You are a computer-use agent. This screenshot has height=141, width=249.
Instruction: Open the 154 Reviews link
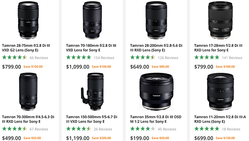[104, 58]
